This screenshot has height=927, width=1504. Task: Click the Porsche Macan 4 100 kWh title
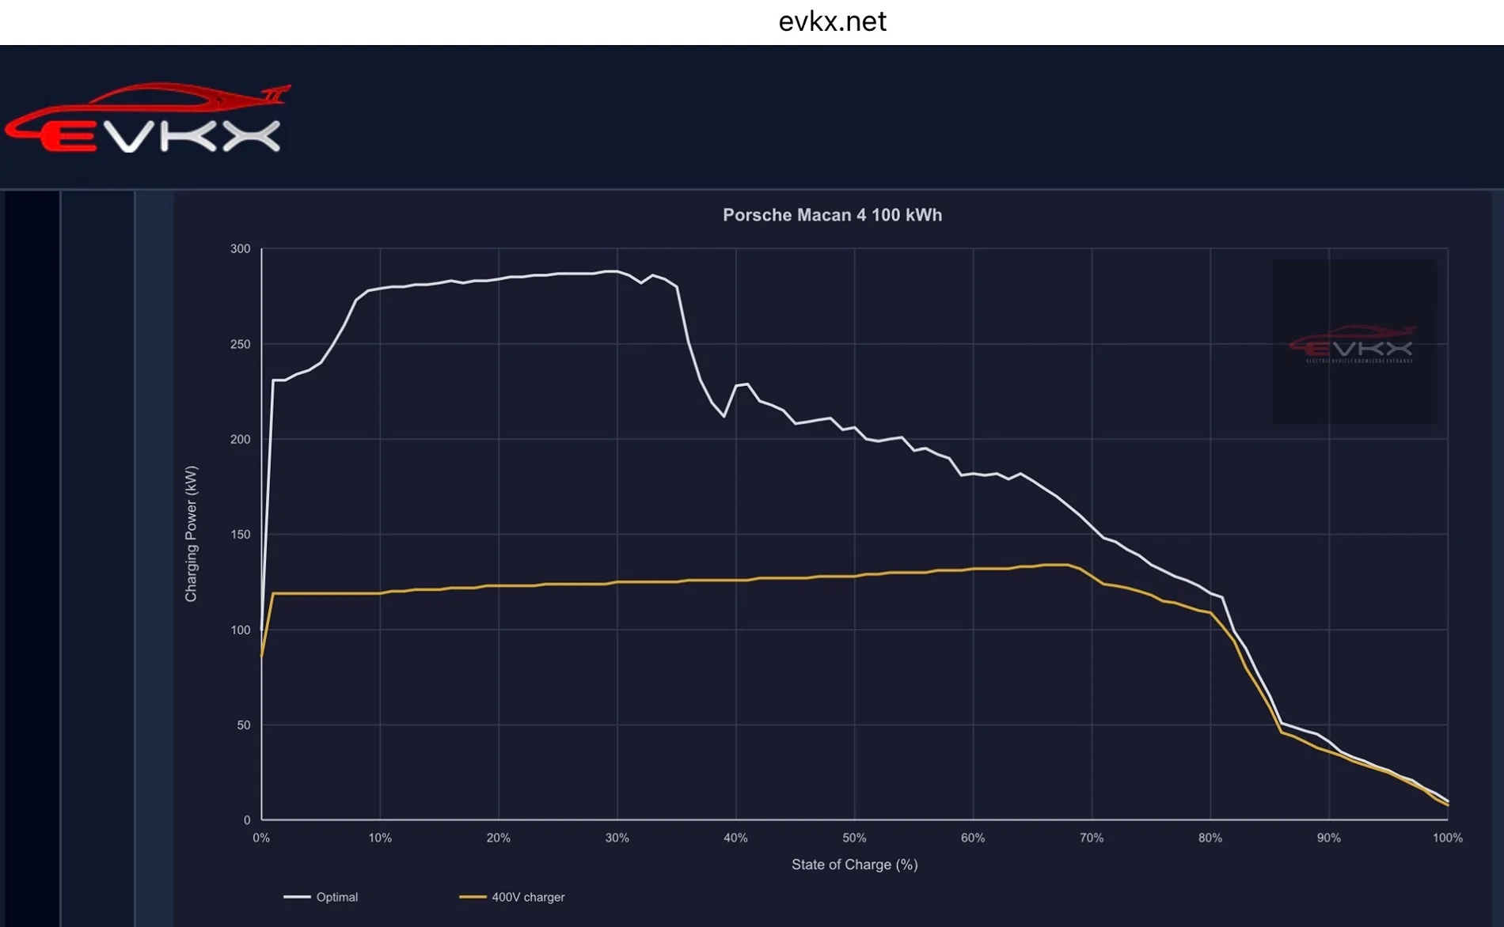(x=832, y=215)
